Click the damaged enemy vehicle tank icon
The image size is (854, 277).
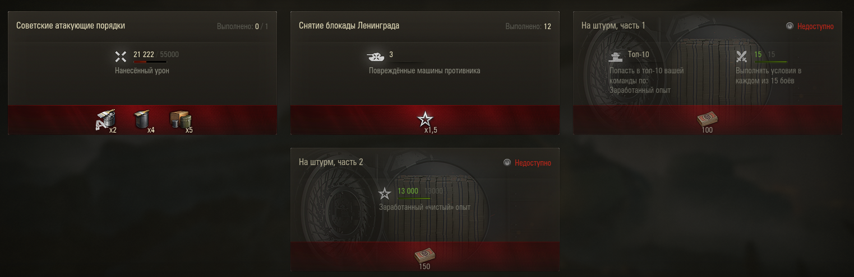tap(375, 56)
